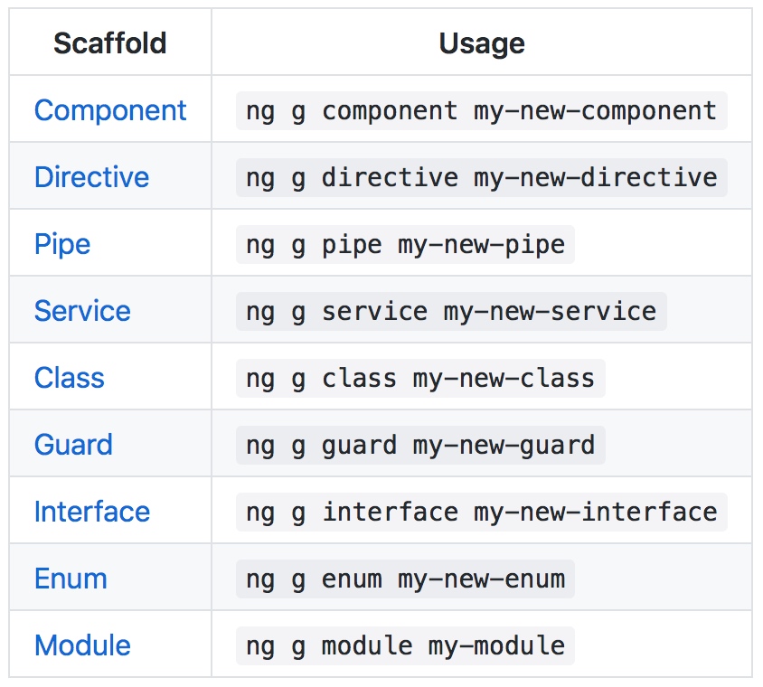This screenshot has height=687, width=763.
Task: Select the ng g pipe command text
Action: coord(405,245)
